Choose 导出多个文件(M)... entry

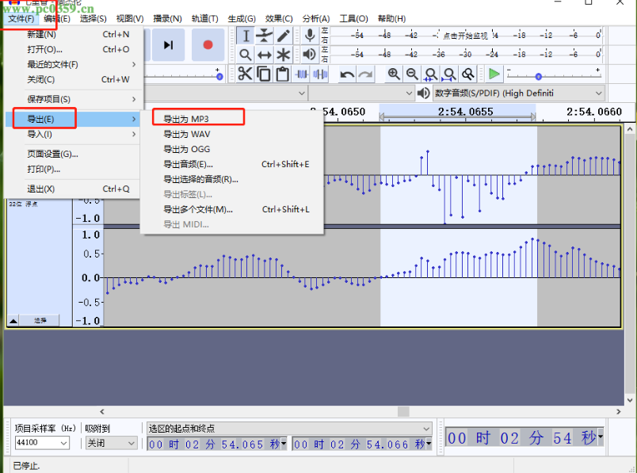[232, 209]
